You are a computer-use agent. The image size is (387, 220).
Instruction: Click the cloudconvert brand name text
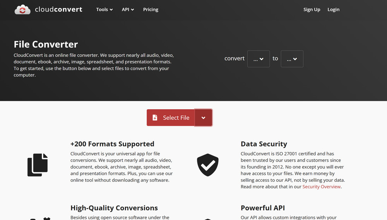click(58, 9)
